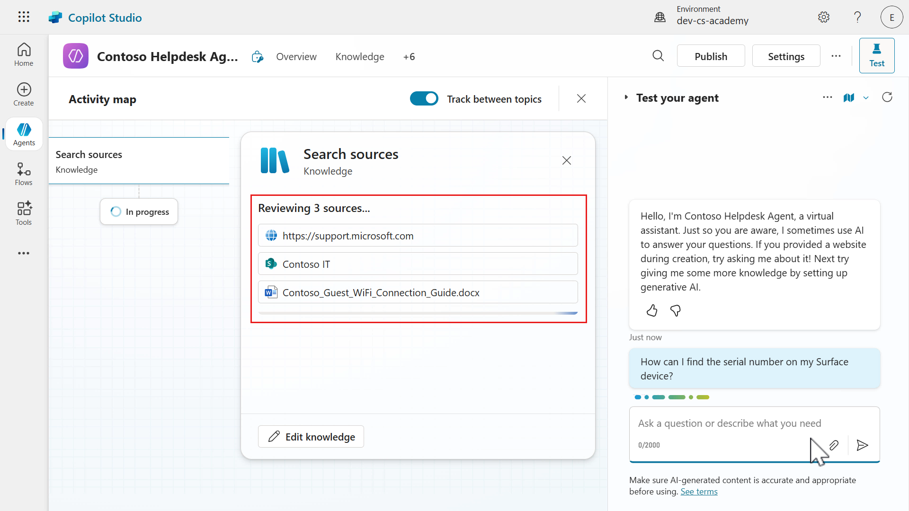Click the attach file paperclip icon

(834, 445)
